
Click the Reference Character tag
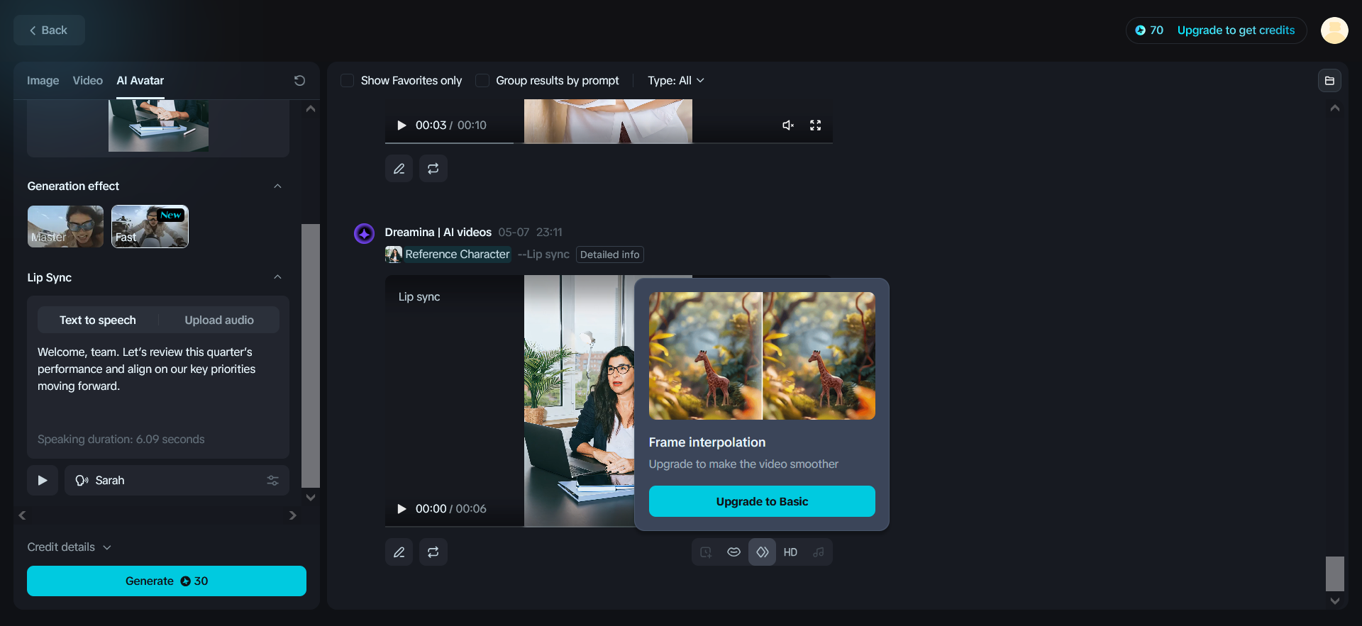(x=458, y=255)
